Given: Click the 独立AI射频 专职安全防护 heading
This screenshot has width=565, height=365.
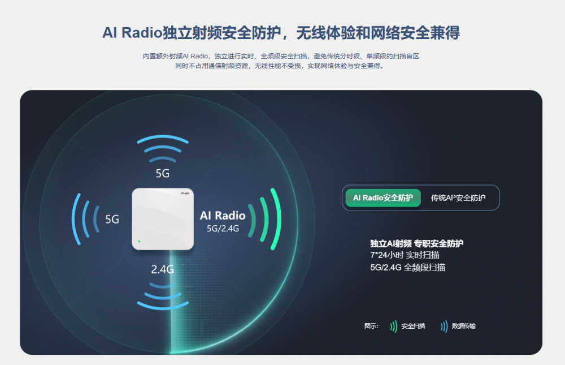Looking at the screenshot, I should coord(416,244).
